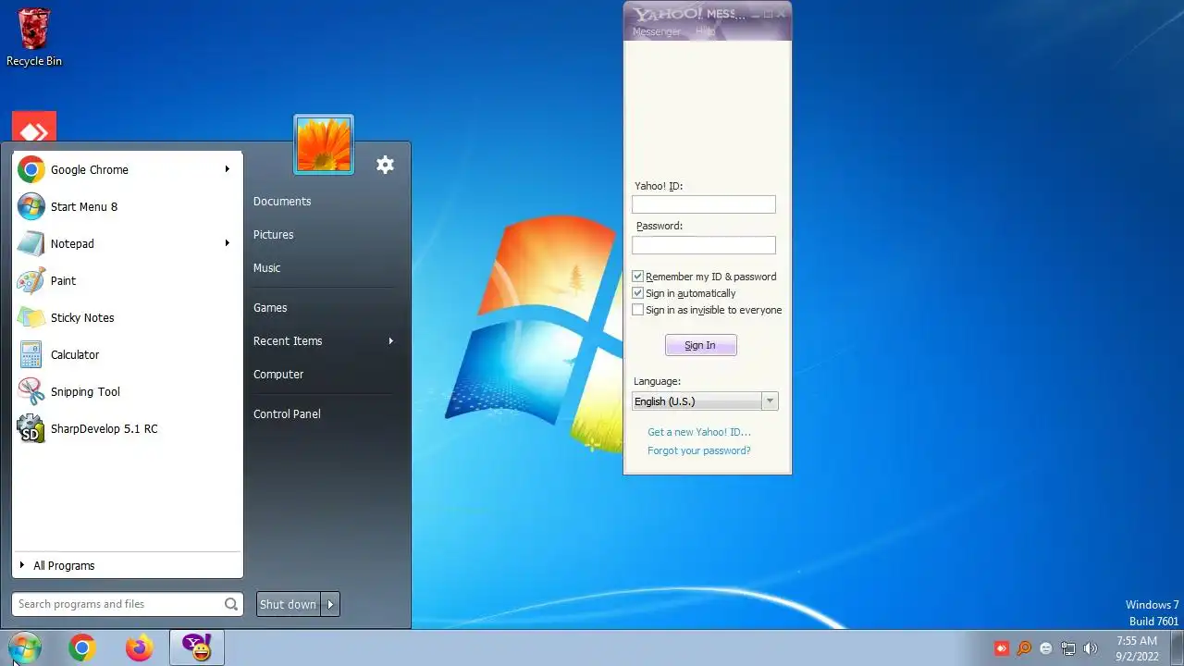
Task: Expand the Google Chrome submenu arrow
Action: [x=227, y=169]
